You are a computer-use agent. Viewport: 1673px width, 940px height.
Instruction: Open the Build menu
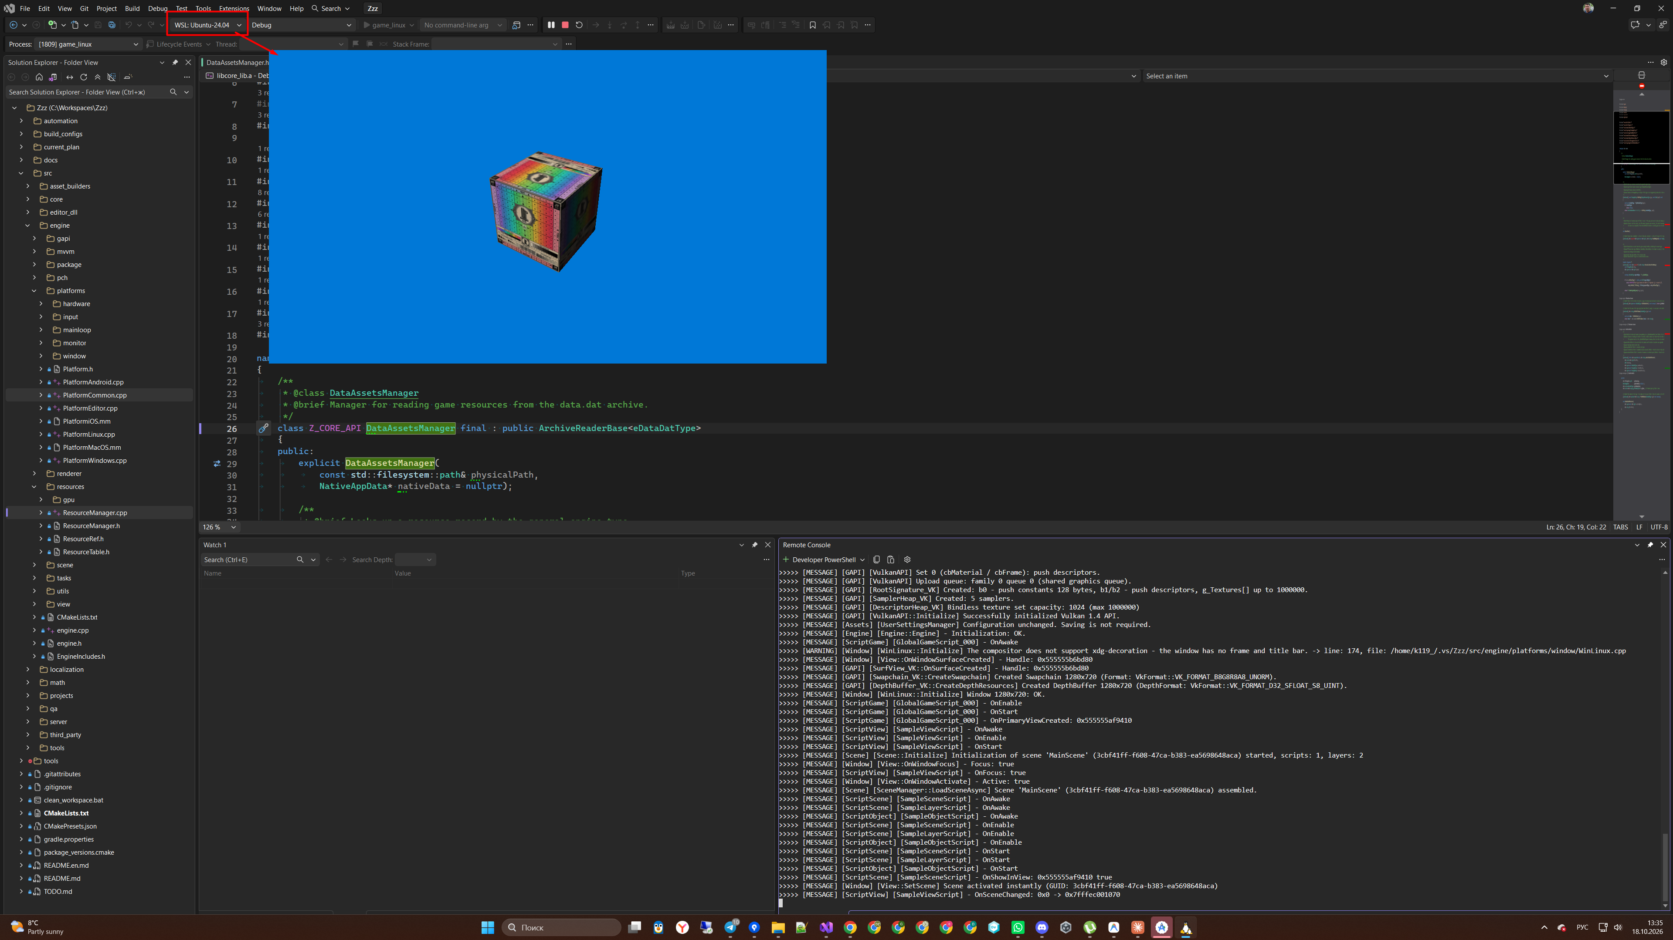click(132, 8)
